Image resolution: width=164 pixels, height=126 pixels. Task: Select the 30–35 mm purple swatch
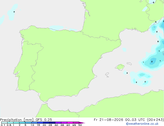pos(58,123)
